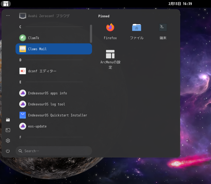
Task: Click the ClamTk application icon
Action: (x=23, y=38)
